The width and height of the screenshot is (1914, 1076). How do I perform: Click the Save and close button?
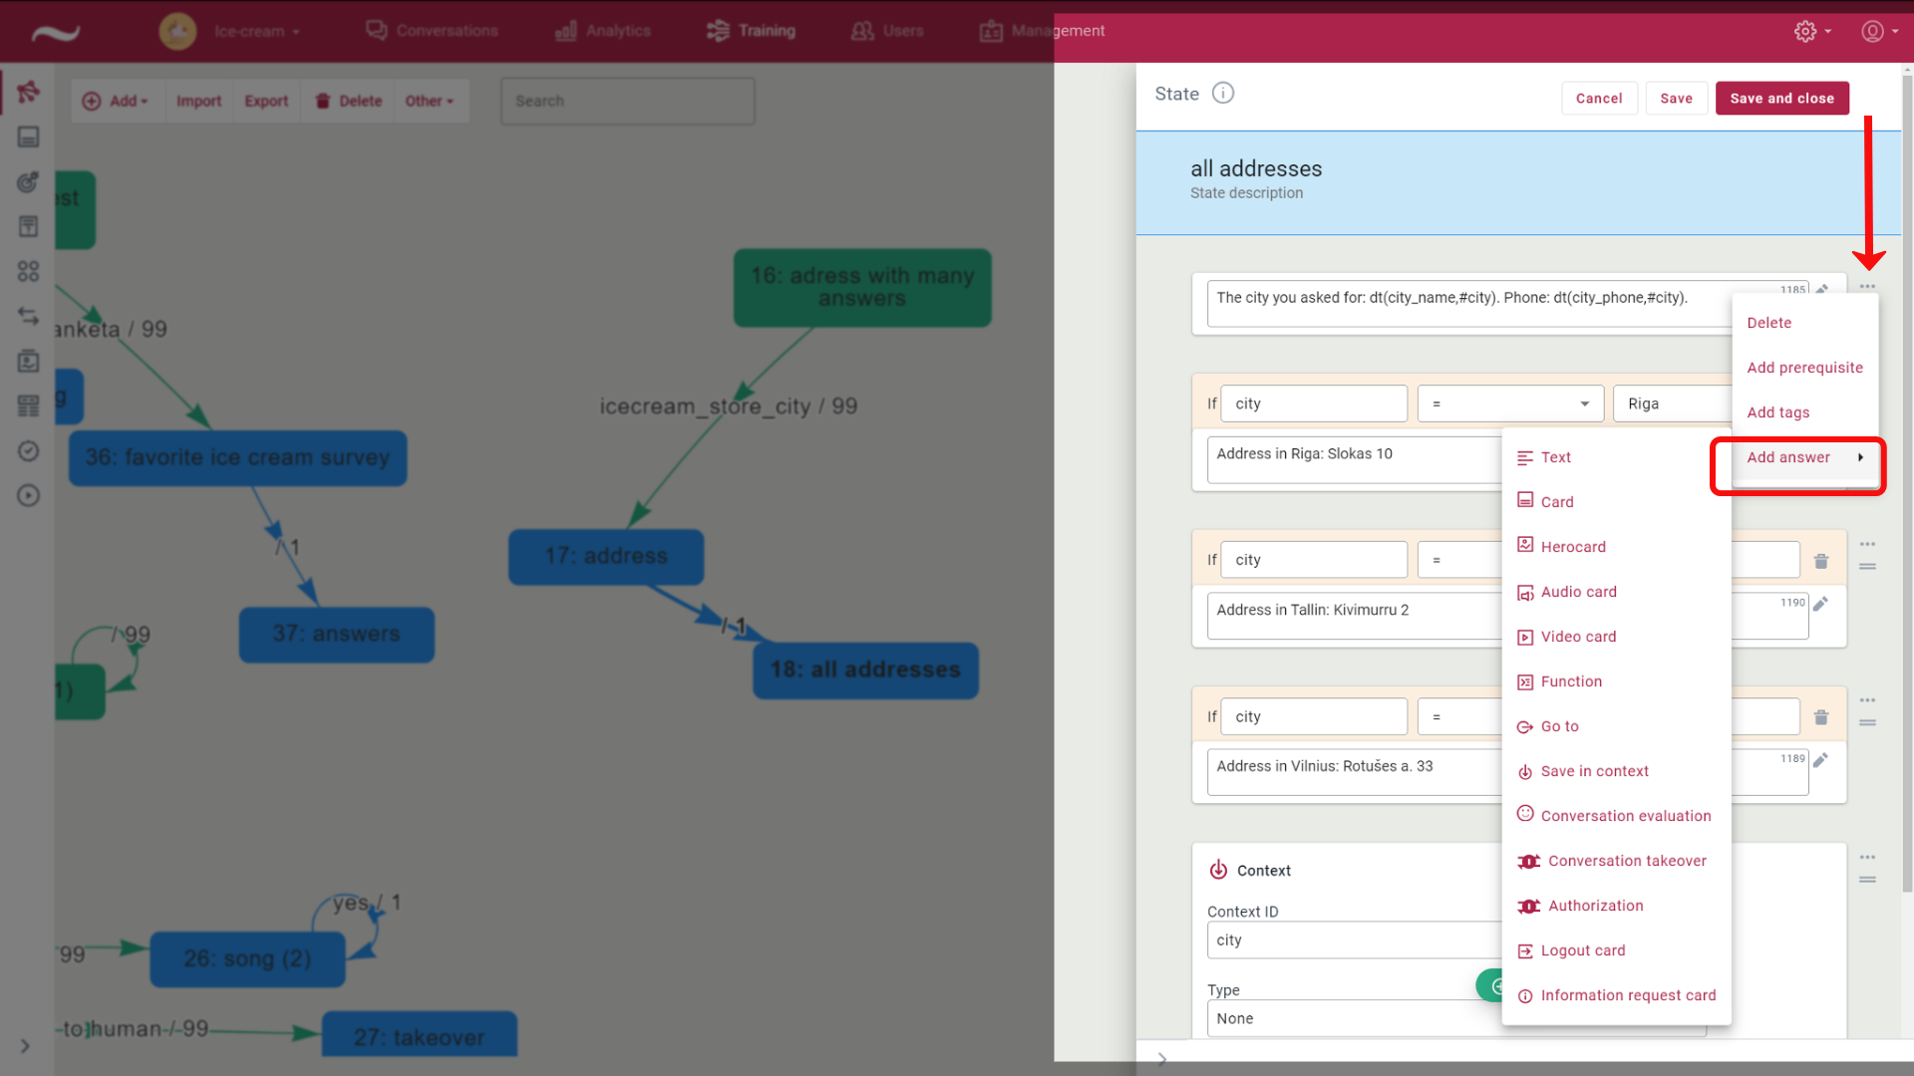coord(1781,98)
